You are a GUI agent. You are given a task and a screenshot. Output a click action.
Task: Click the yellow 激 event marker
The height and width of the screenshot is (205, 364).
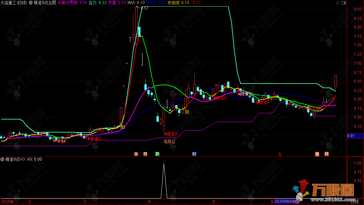click(x=317, y=154)
